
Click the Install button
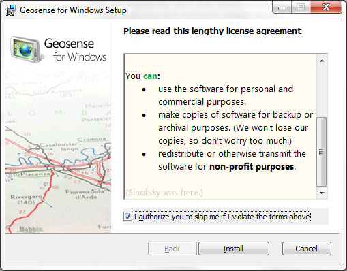(x=234, y=249)
